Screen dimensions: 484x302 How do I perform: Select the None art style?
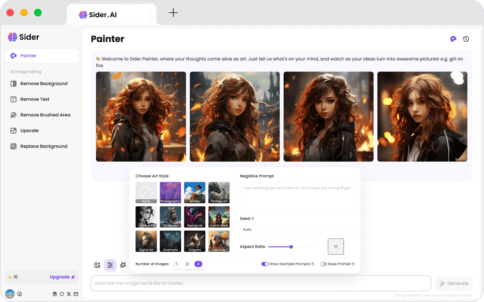click(146, 193)
